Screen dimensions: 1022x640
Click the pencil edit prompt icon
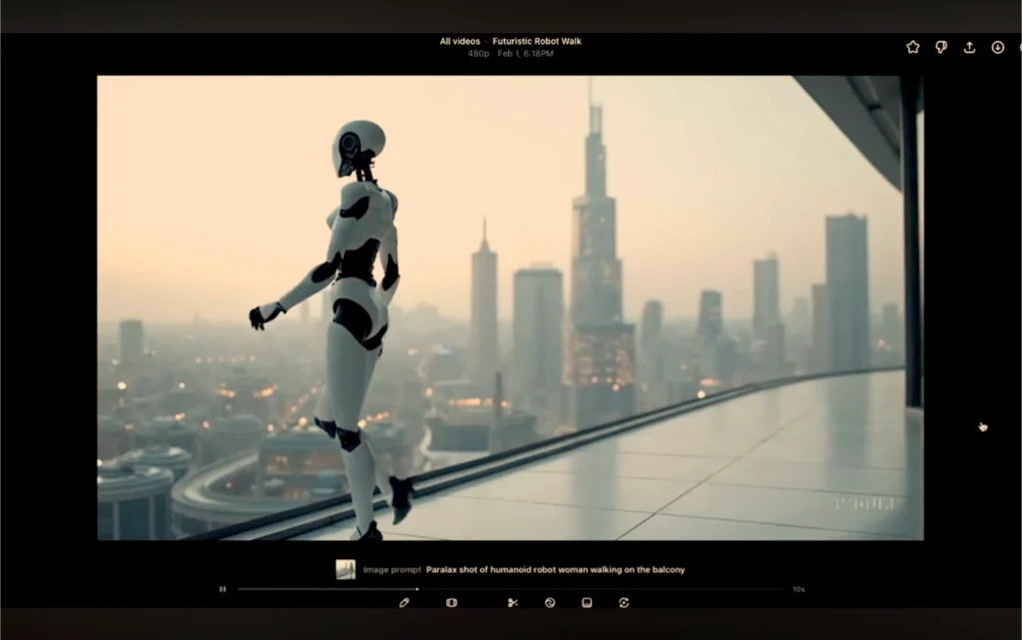[404, 603]
